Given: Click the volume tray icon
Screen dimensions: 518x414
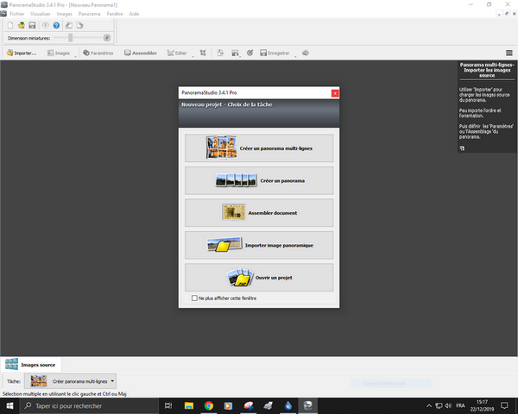Looking at the screenshot, I should [x=448, y=405].
